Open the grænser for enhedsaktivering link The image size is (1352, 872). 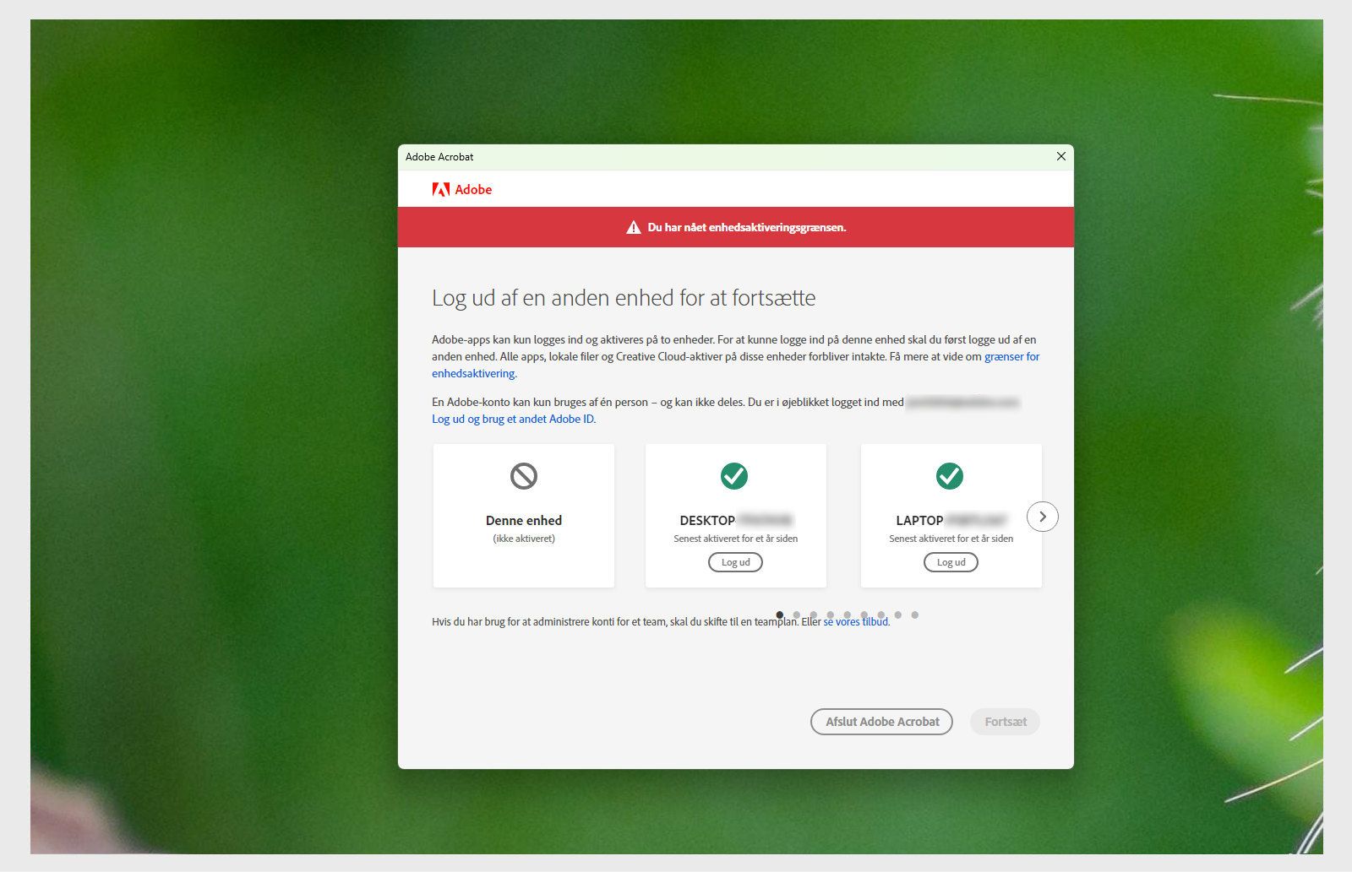coord(1011,356)
